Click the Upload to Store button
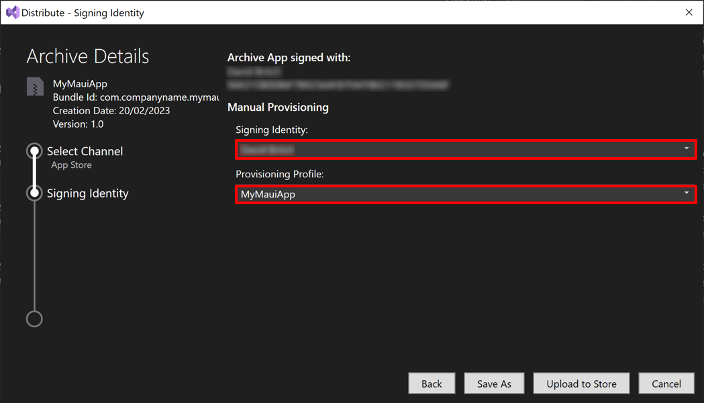Image resolution: width=704 pixels, height=403 pixels. pyautogui.click(x=581, y=384)
